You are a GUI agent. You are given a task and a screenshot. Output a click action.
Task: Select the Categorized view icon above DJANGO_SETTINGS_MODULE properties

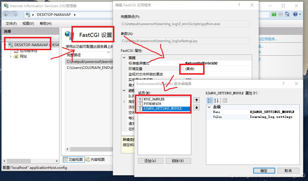210,100
